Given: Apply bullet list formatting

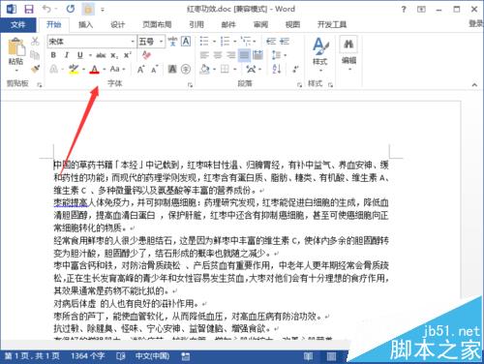Looking at the screenshot, I should click(204, 41).
